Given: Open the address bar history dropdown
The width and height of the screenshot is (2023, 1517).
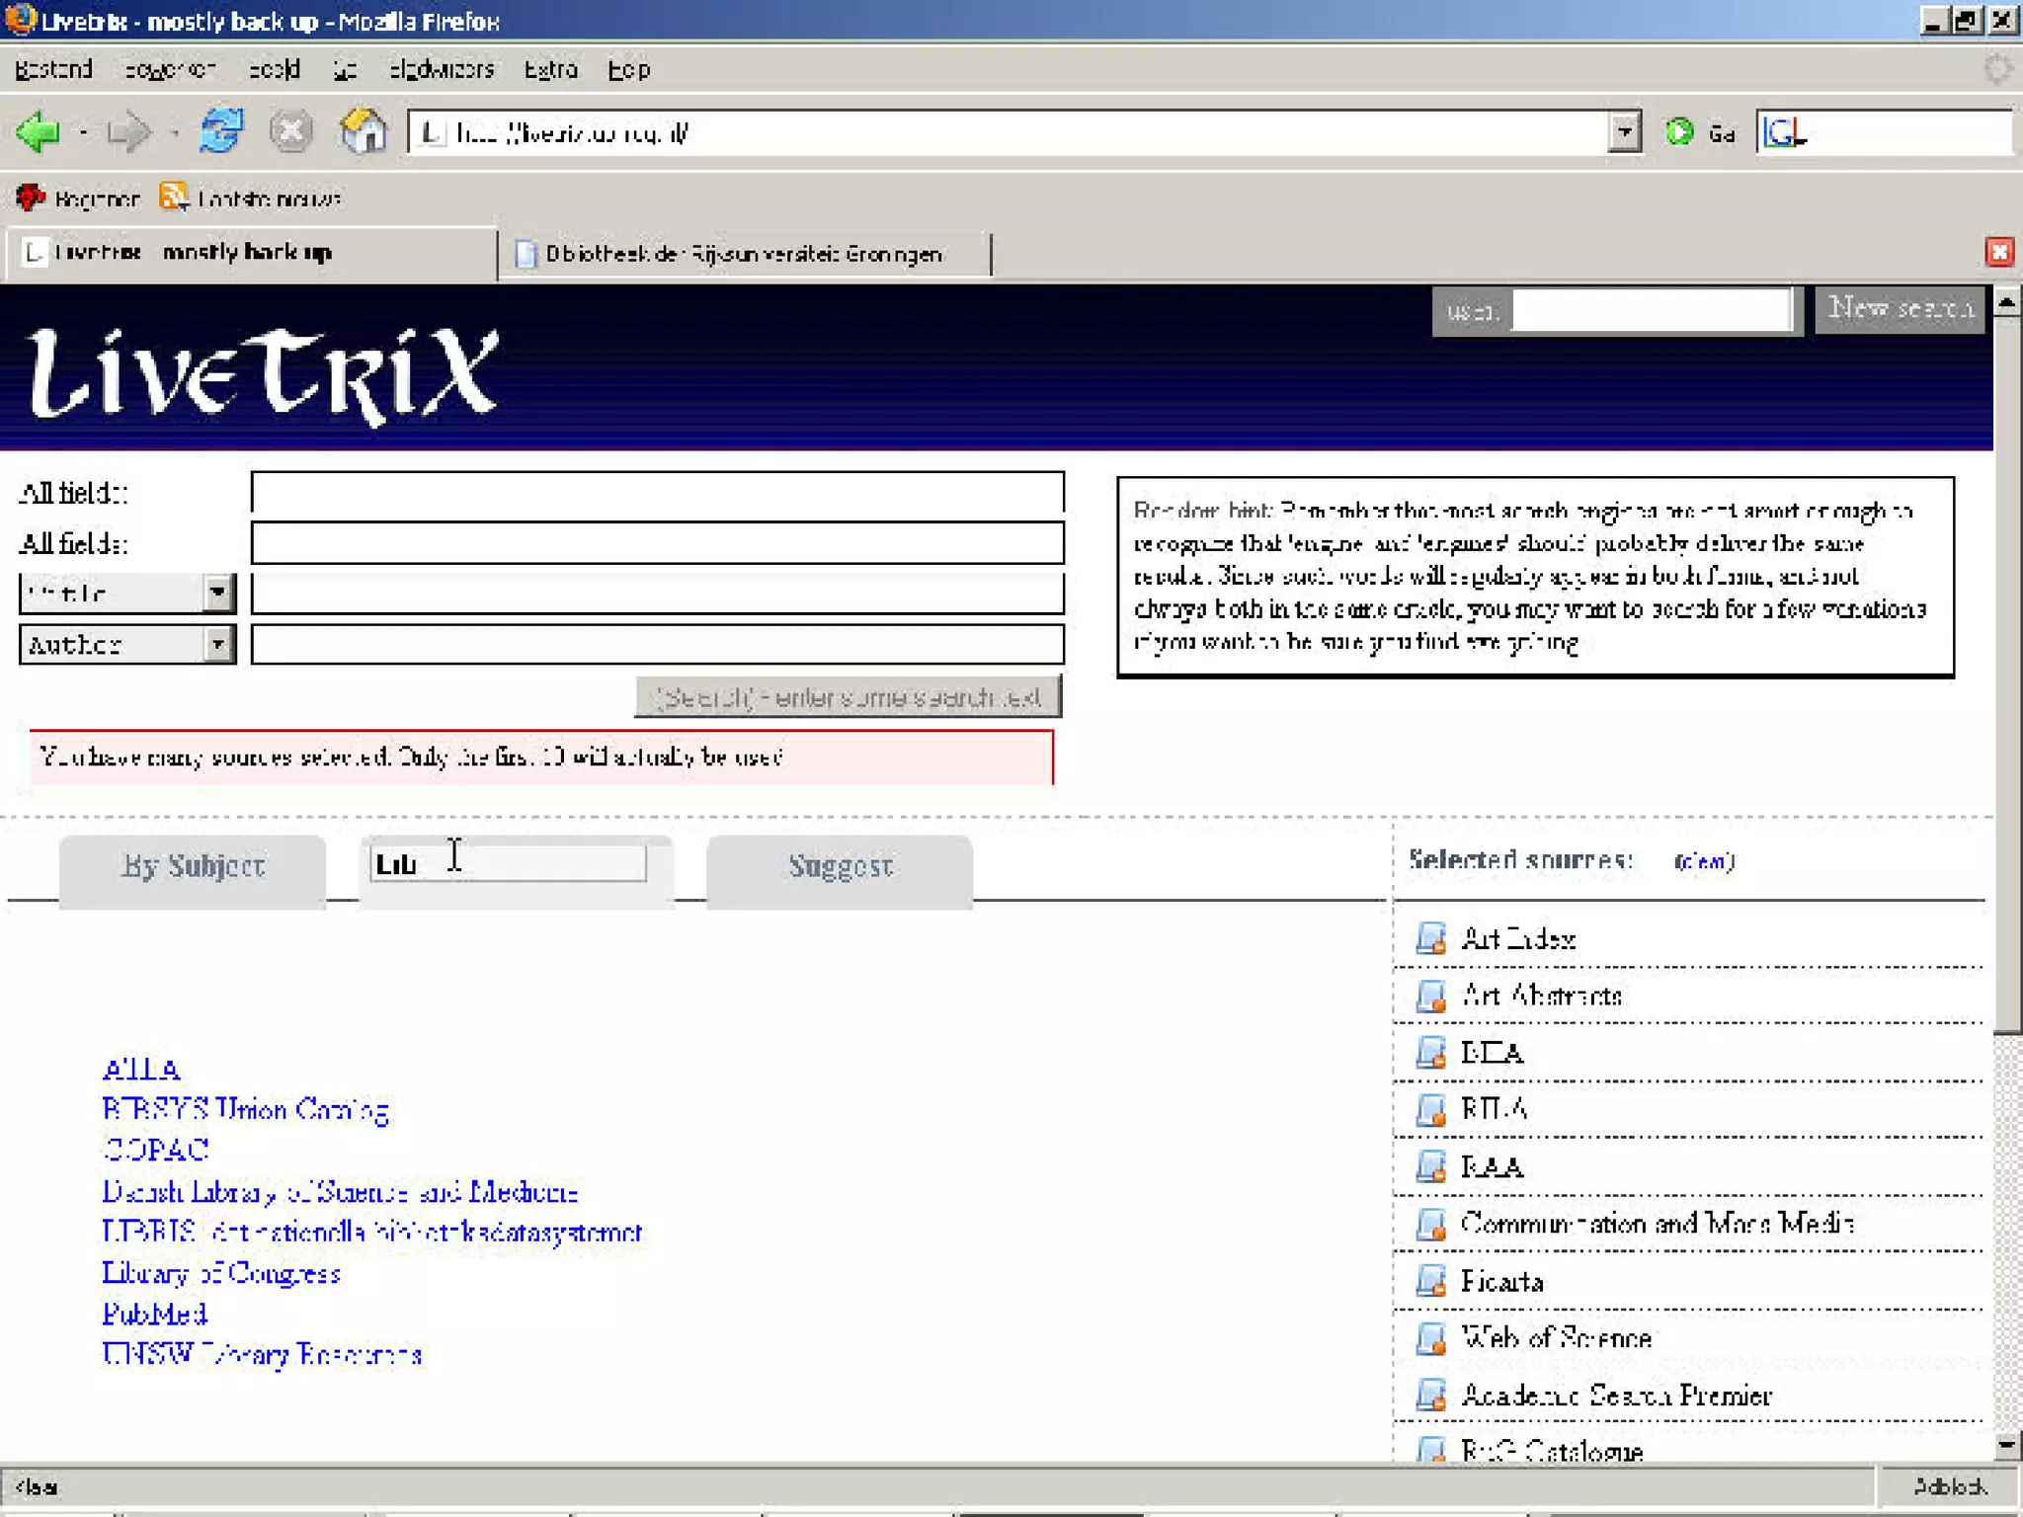Looking at the screenshot, I should pyautogui.click(x=1624, y=131).
